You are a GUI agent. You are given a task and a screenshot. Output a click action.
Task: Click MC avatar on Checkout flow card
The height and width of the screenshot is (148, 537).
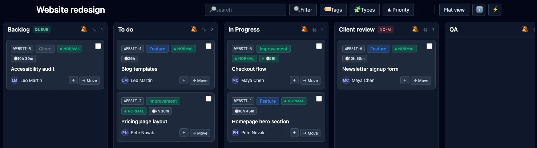click(235, 80)
